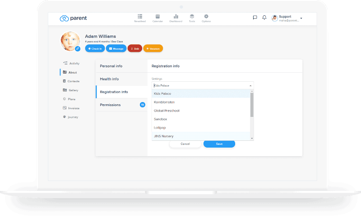The width and height of the screenshot is (361, 218).
Task: Click the dropdown scrollbar down arrow
Action: pos(252,139)
